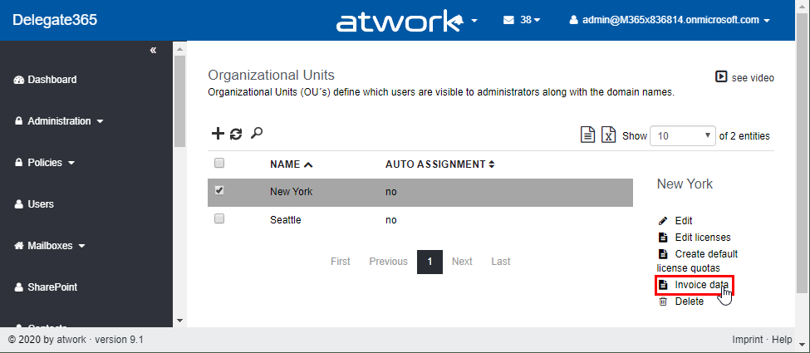Collapse the sidebar using double chevron icon
This screenshot has width=810, height=353.
(153, 51)
